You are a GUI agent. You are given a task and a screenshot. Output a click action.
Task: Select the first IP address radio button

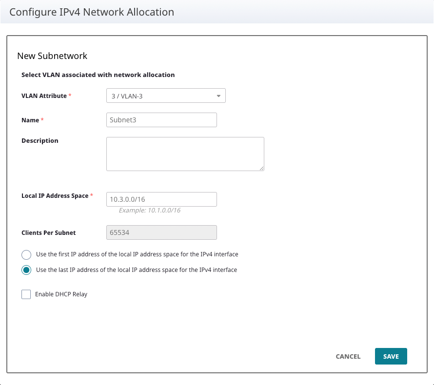26,254
